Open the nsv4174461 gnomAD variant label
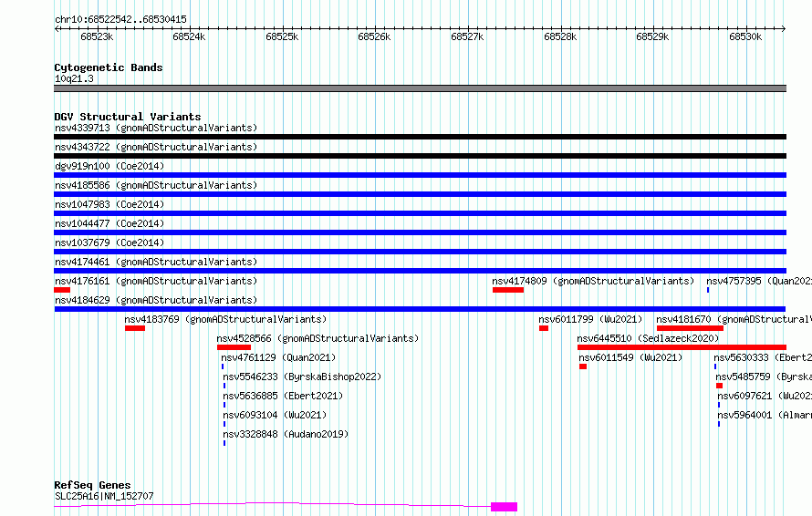812x516 pixels. tap(156, 262)
